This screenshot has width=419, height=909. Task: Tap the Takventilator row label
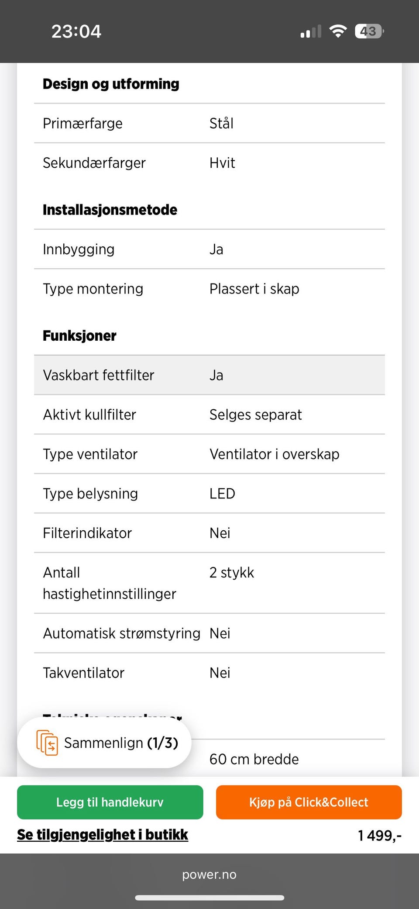[x=83, y=673]
